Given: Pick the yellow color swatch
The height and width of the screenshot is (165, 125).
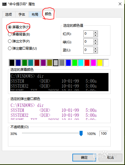Looking at the screenshot, I should [x=100, y=63].
